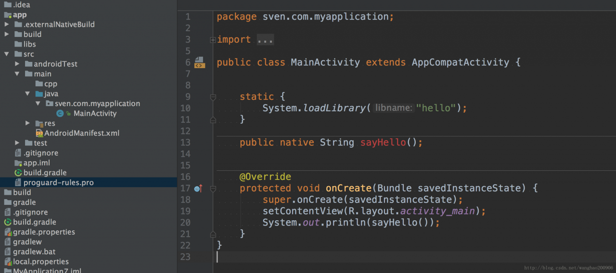Screen dimensions: 616x273
Task: Click the local.properties file icon
Action: [x=8, y=262]
